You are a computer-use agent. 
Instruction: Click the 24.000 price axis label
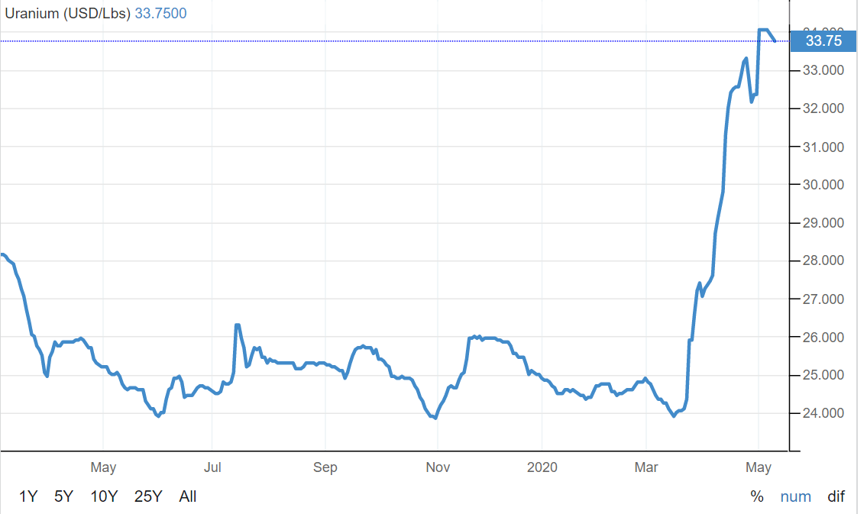pos(823,413)
